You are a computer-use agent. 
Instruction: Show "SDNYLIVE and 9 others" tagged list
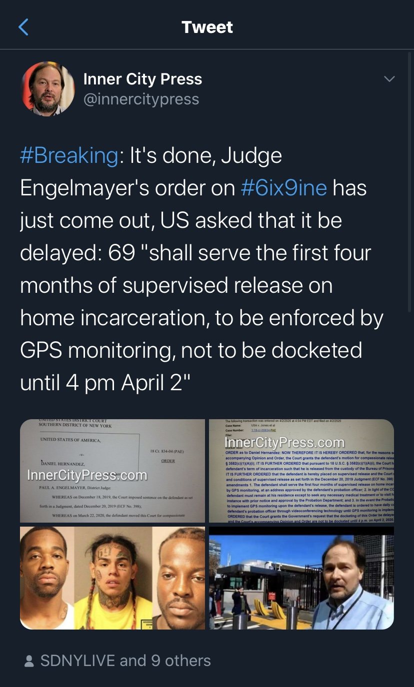coord(125,661)
